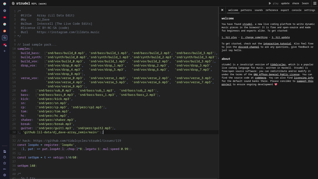The height and width of the screenshot is (179, 318).
Task: Click the 'github:lil-data/dj_dave-array_remix/main/' string
Action: point(61,132)
